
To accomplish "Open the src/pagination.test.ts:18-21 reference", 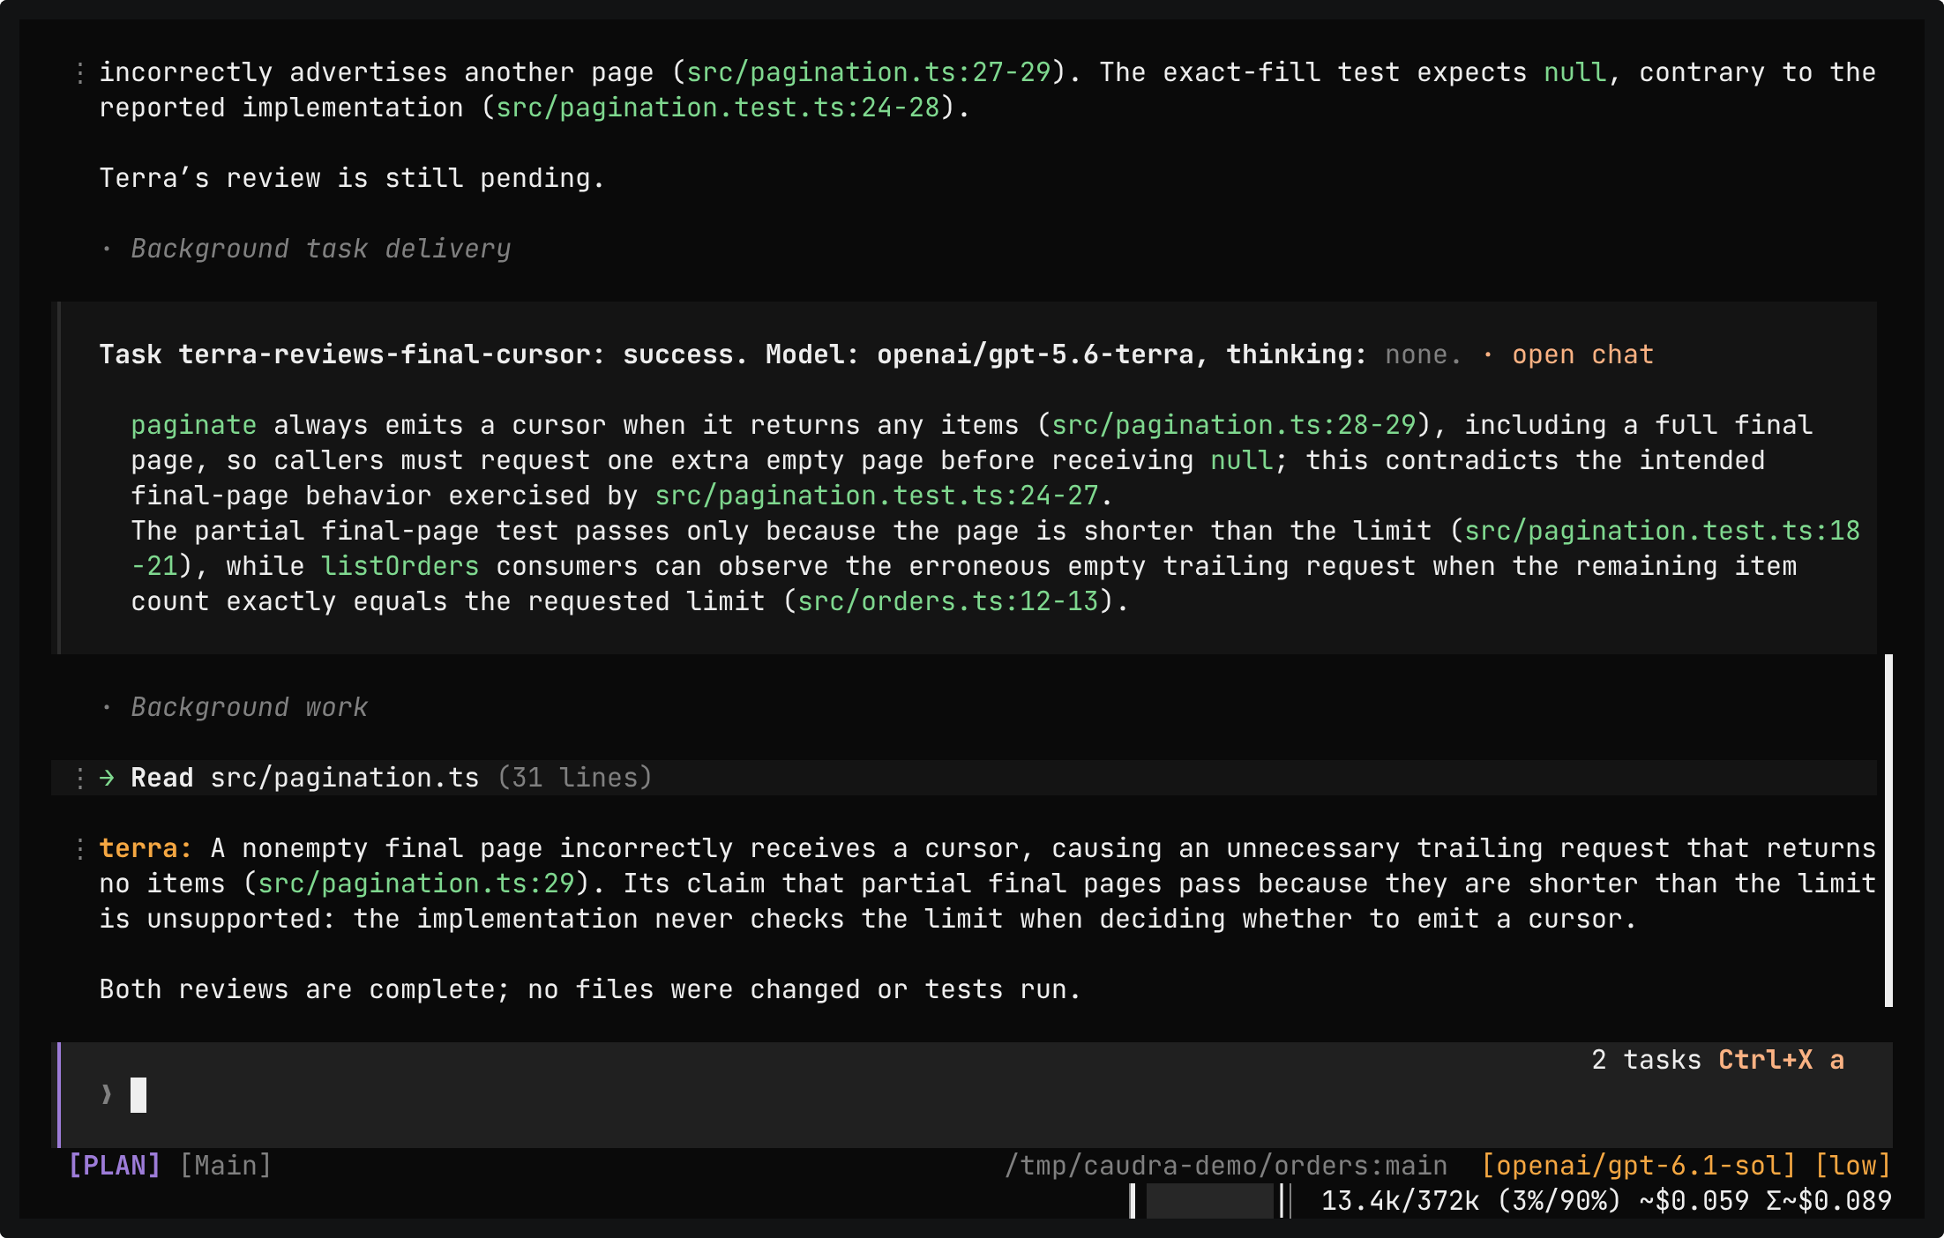I will [x=1662, y=531].
